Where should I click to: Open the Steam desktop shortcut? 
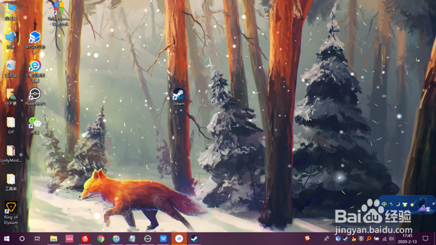pyautogui.click(x=178, y=97)
